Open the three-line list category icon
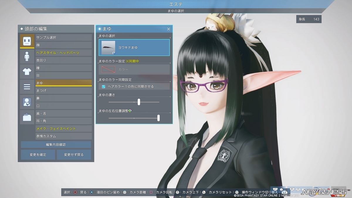Image resolution: width=352 pixels, height=198 pixels. tap(27, 87)
